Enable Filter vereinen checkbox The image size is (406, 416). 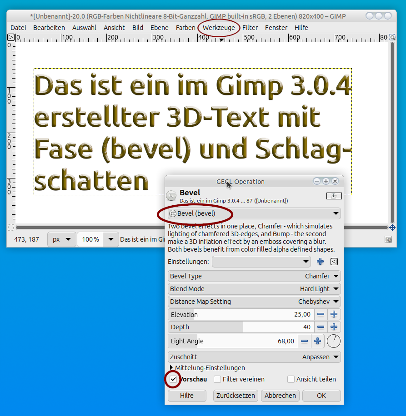pyautogui.click(x=217, y=379)
